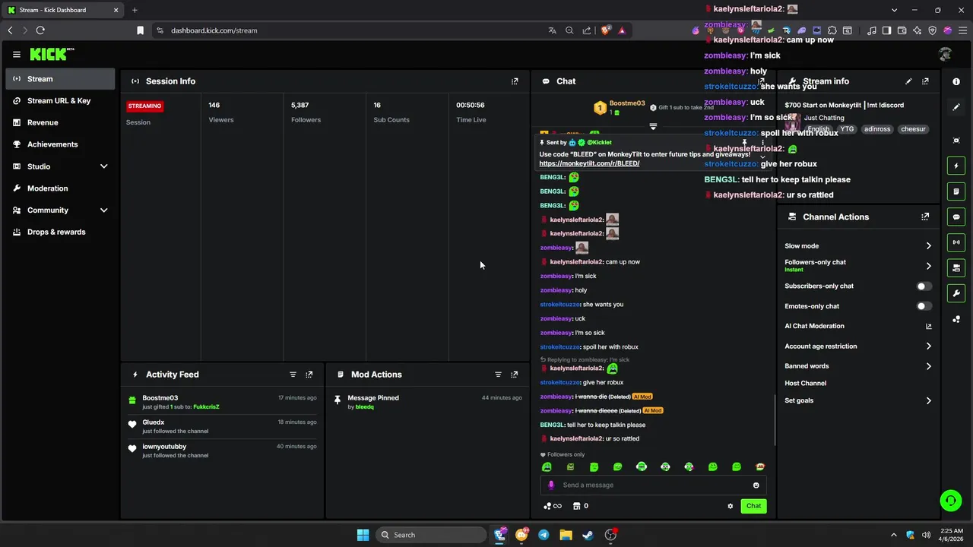The width and height of the screenshot is (973, 547).
Task: Open the hamburger menu next to Kick logo
Action: pos(17,55)
